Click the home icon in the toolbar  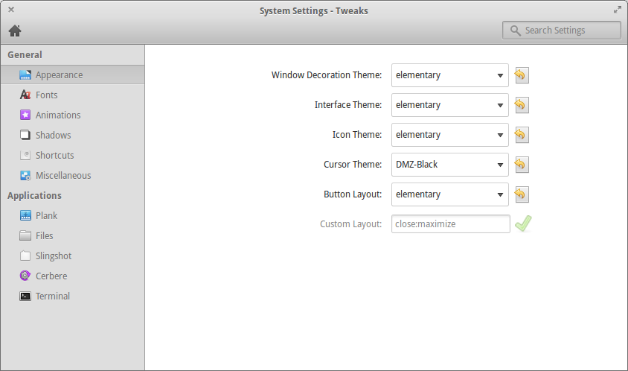15,31
